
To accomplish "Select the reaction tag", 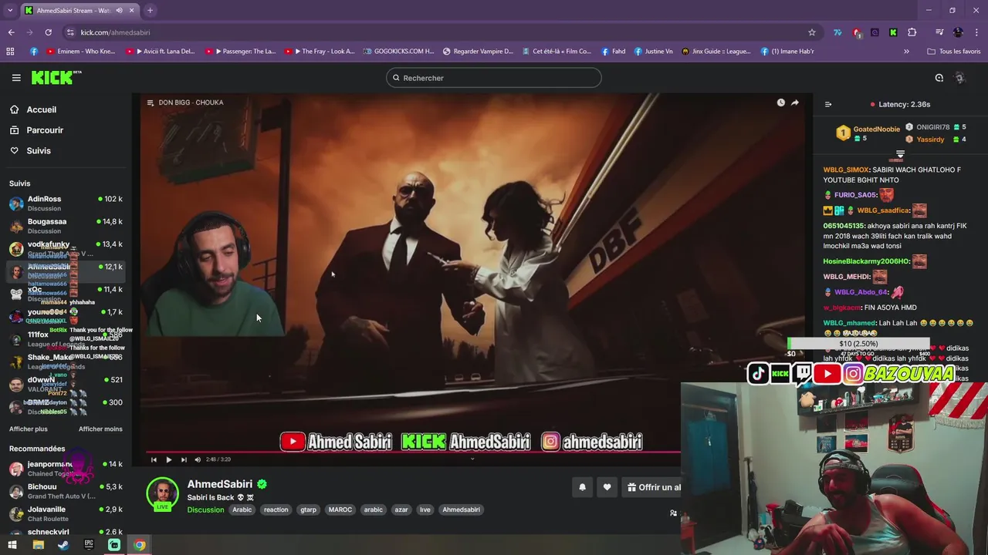I will (276, 510).
